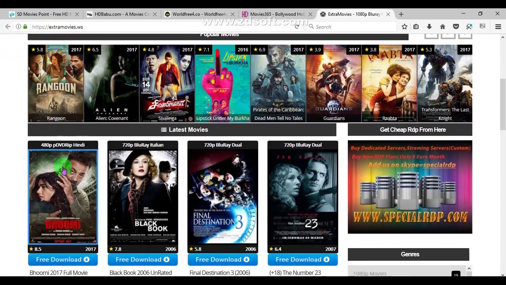Show site information via the info icon
The width and height of the screenshot is (506, 285).
pos(19,27)
